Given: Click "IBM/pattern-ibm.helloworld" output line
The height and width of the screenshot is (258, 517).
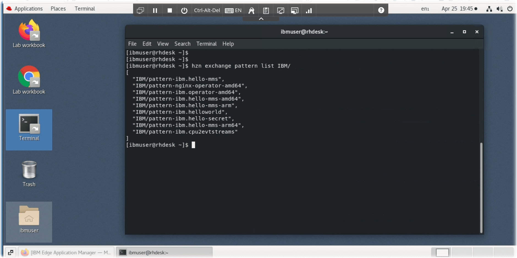Looking at the screenshot, I should [180, 112].
